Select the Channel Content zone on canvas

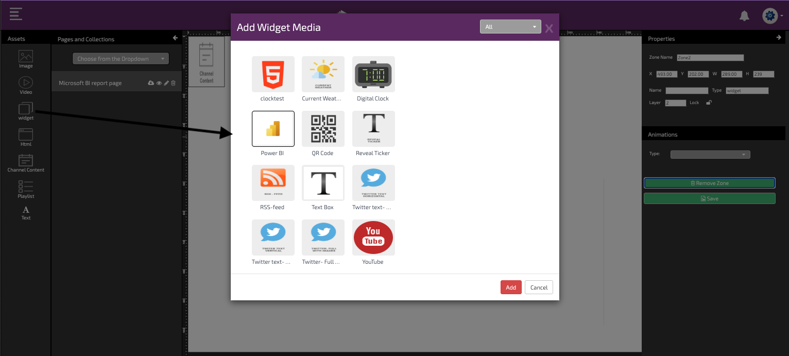click(207, 62)
